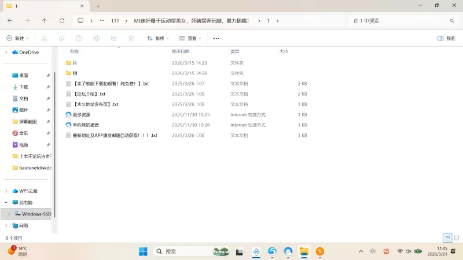Click the 新建 new button
The height and width of the screenshot is (260, 463).
click(17, 38)
